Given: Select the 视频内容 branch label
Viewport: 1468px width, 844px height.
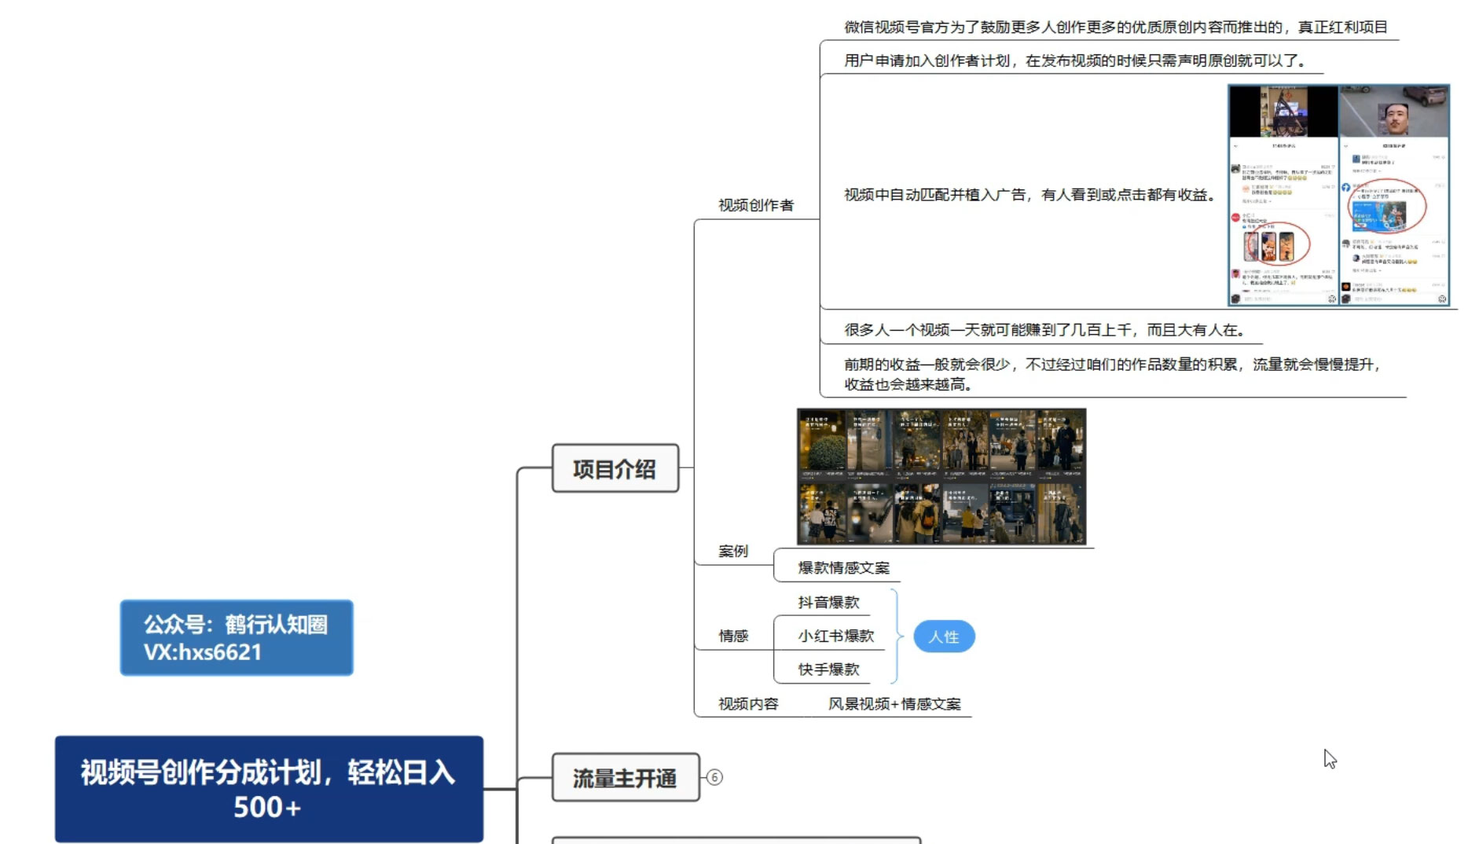Looking at the screenshot, I should tap(747, 704).
